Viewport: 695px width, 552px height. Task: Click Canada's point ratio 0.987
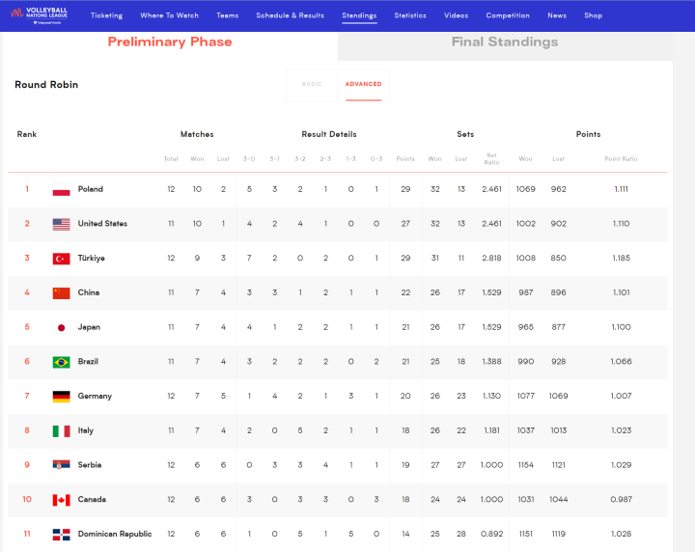click(621, 500)
